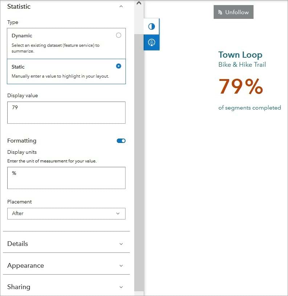Click the Town Loop title text

coord(240,55)
